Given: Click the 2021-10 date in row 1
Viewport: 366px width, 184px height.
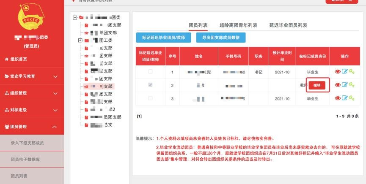Looking at the screenshot, I should point(282,72).
